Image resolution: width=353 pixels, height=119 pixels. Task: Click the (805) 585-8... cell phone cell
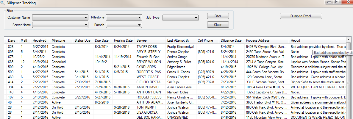(208, 97)
